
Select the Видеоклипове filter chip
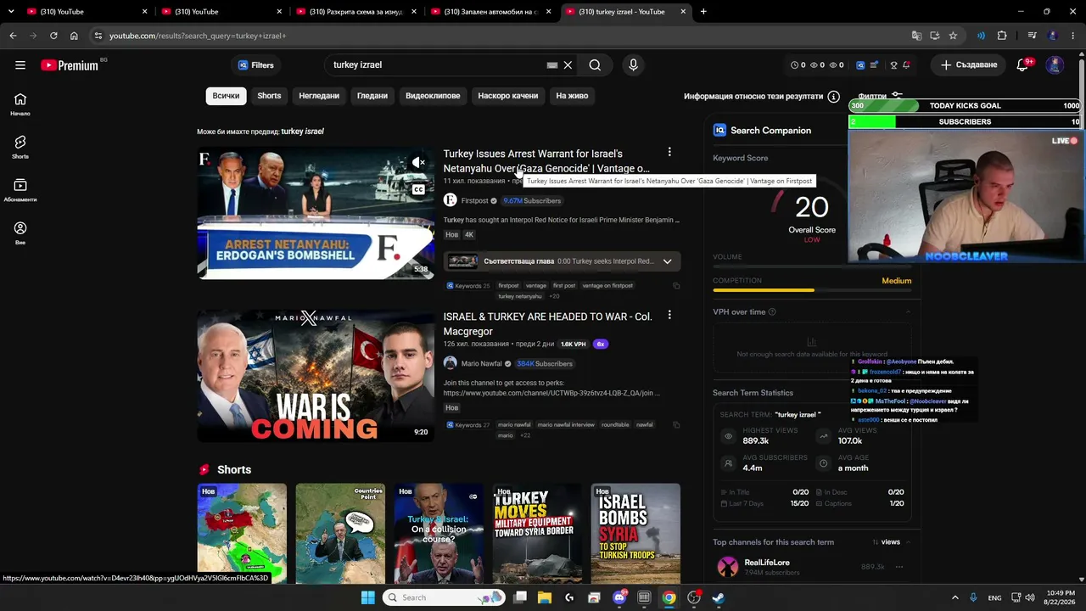point(433,96)
